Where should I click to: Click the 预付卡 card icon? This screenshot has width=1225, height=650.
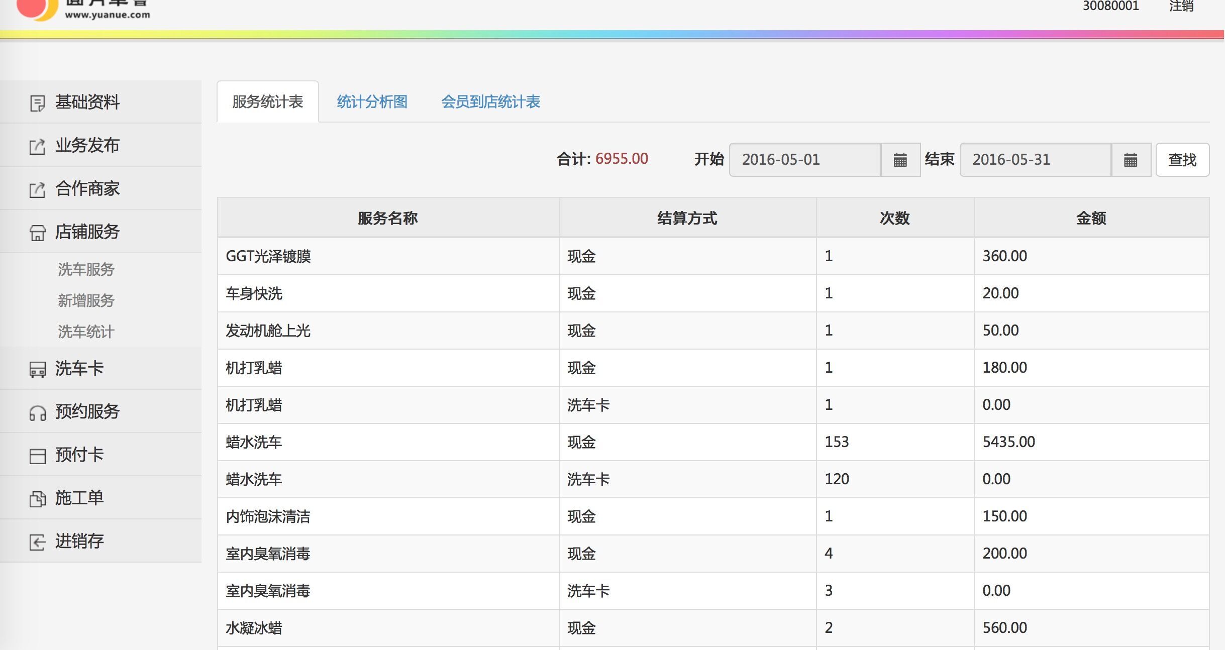[x=37, y=456]
